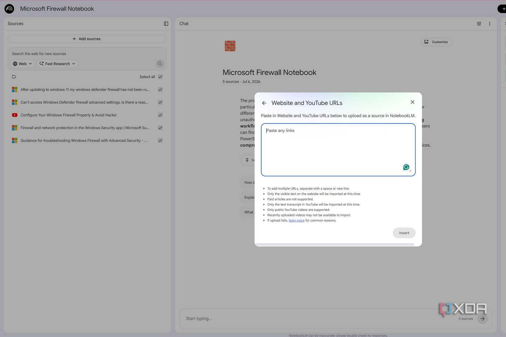Uncheck 'Firewall and network protection' source
506x337 pixels.
160,128
